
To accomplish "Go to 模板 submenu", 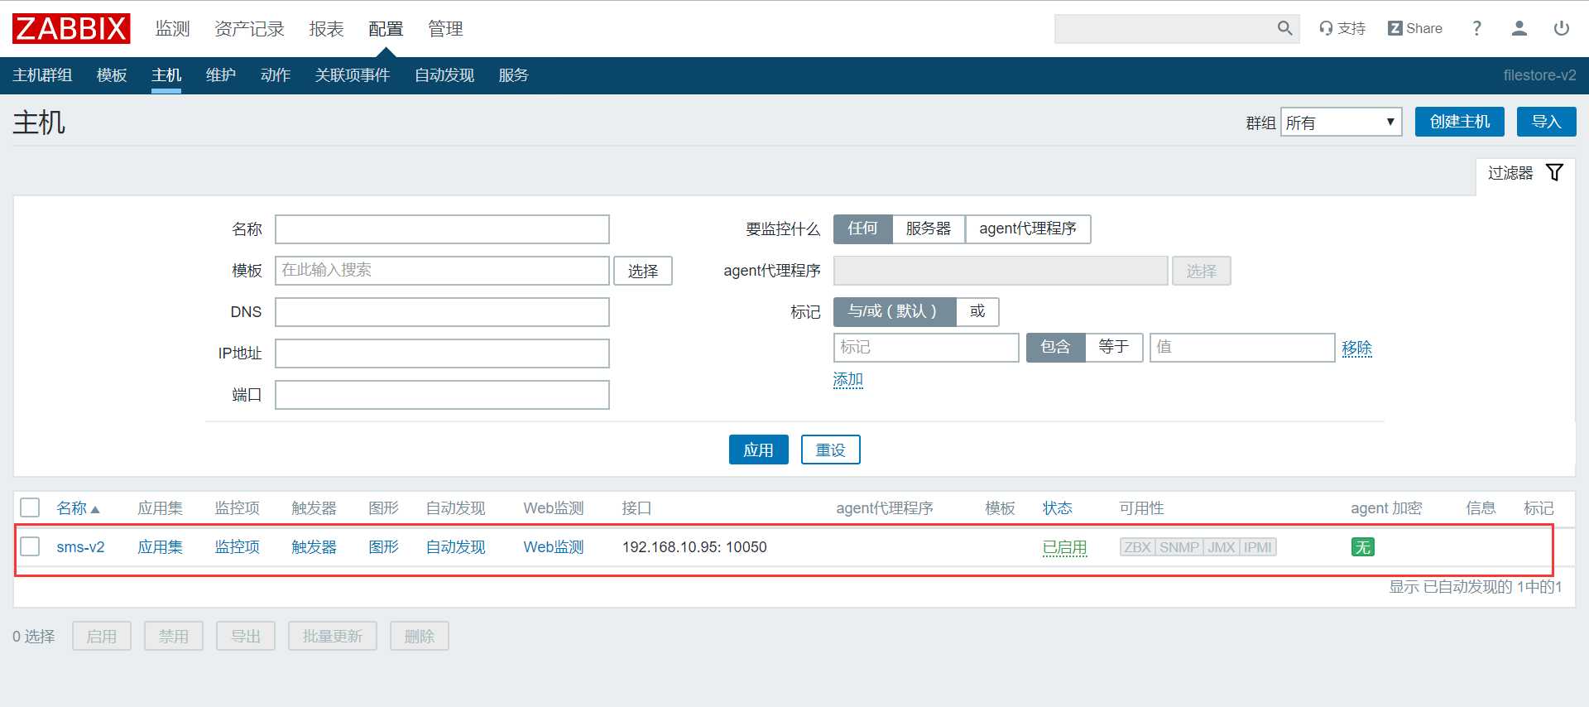I will click(112, 75).
